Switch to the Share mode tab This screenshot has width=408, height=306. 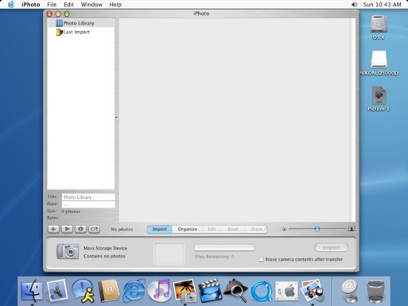256,229
